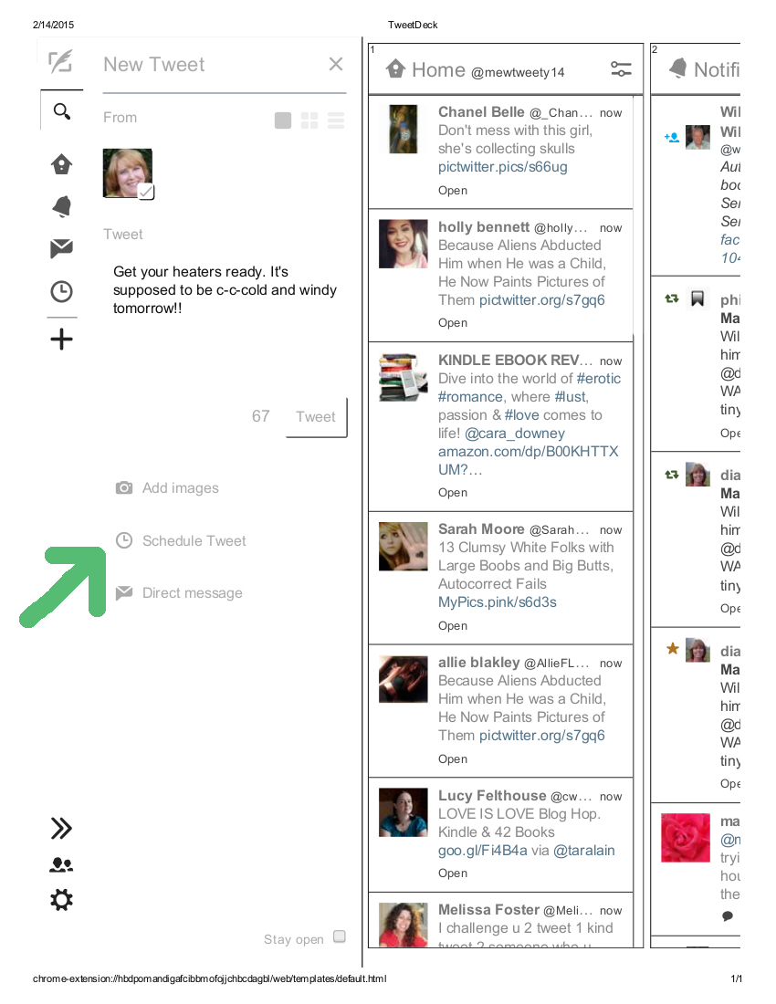Screen dimensions: 776x1004
Task: Expand Schedule Tweet options
Action: coord(181,541)
